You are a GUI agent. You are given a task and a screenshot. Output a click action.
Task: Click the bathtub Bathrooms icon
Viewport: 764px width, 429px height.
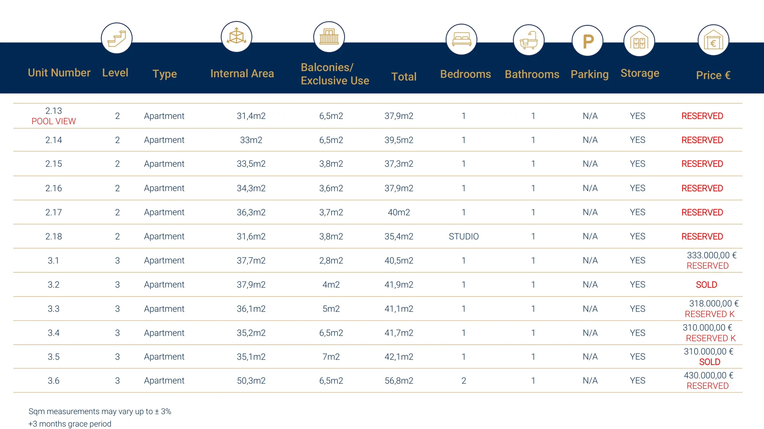coord(529,40)
